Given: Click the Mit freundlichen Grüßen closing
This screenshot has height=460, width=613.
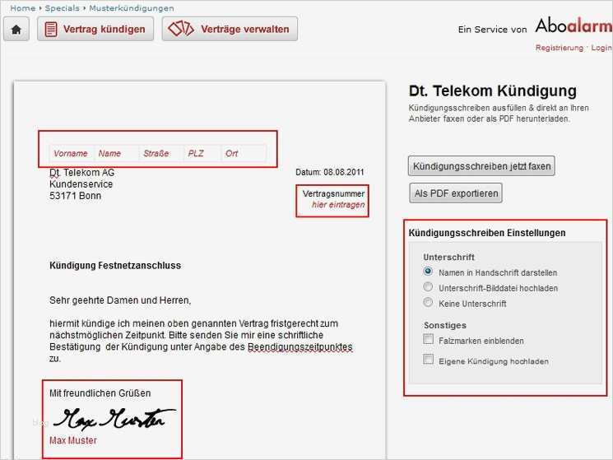Looking at the screenshot, I should 100,393.
